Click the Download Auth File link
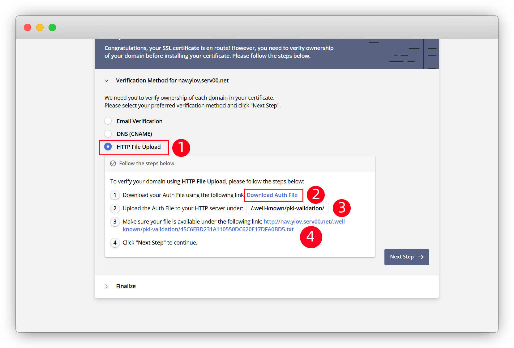514x348 pixels. click(272, 195)
